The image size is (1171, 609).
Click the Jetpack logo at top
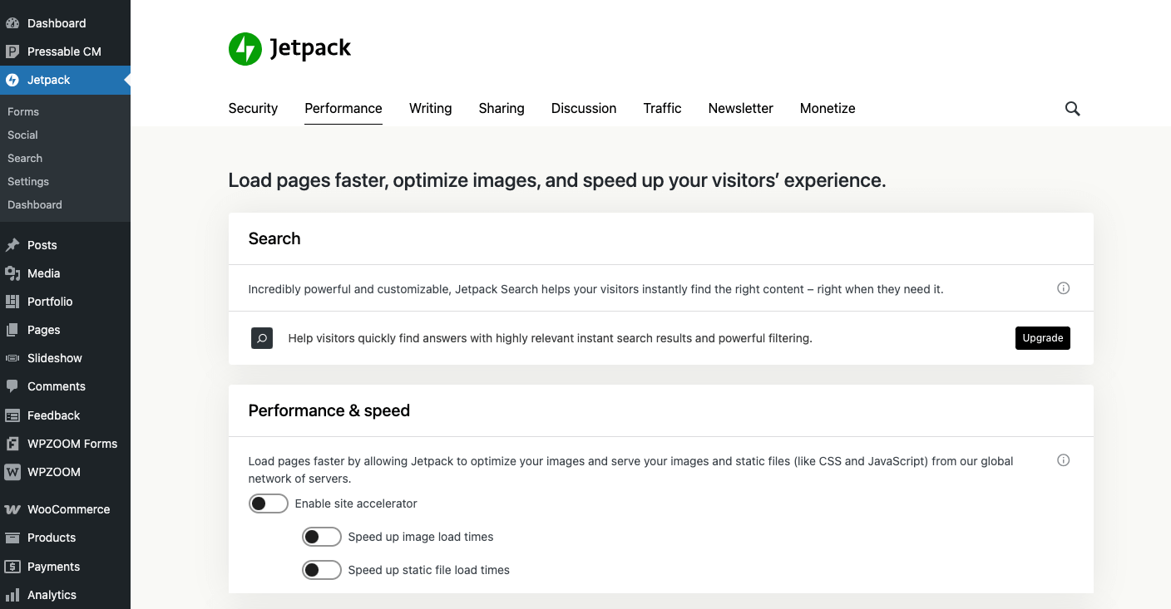(x=289, y=49)
